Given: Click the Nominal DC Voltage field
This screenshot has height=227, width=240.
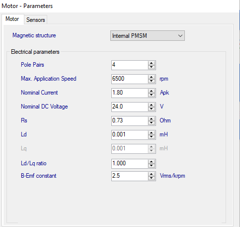Looking at the screenshot, I should pos(130,107).
